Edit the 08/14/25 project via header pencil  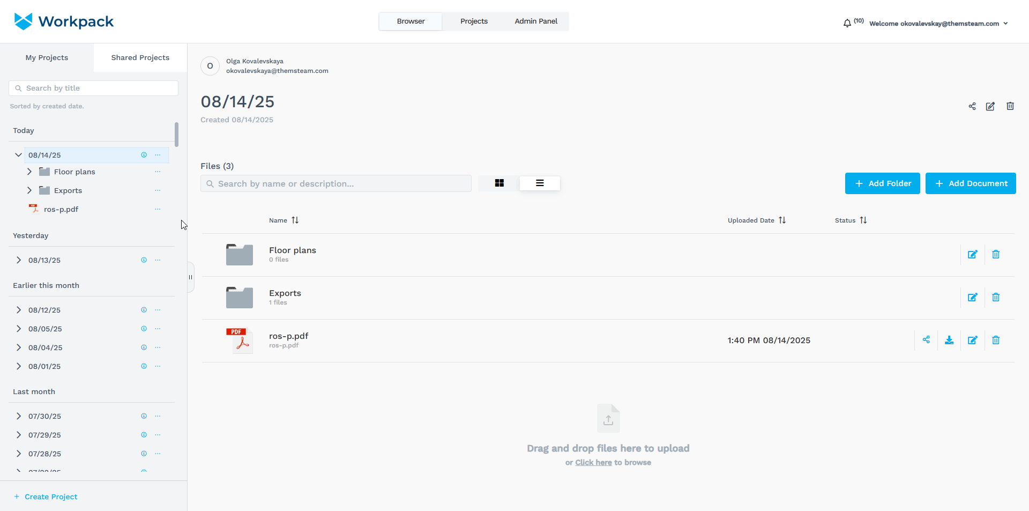[990, 106]
